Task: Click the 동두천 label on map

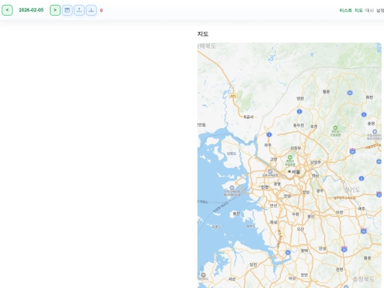Action: (x=299, y=125)
